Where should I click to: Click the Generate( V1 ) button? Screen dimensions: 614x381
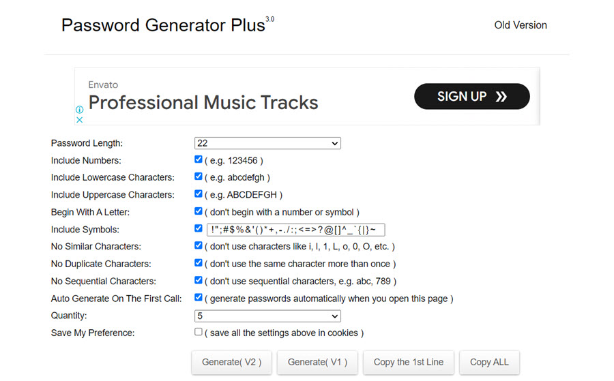click(x=317, y=363)
